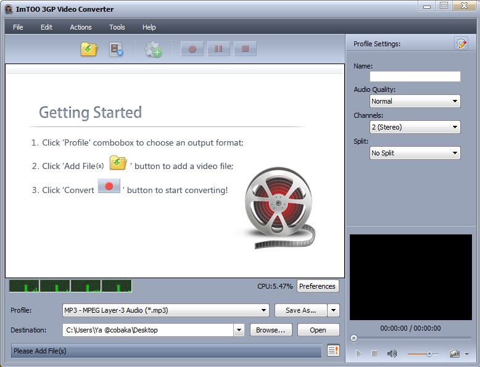Screen dimensions: 480x367
Task: Click the Please Add File(s) status bar
Action: [166, 351]
